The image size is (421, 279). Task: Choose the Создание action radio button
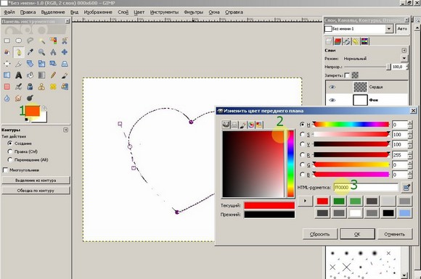click(x=10, y=143)
